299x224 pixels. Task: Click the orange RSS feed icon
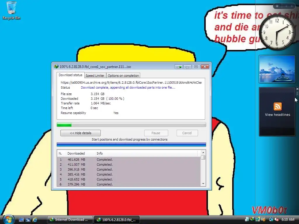coord(277,106)
